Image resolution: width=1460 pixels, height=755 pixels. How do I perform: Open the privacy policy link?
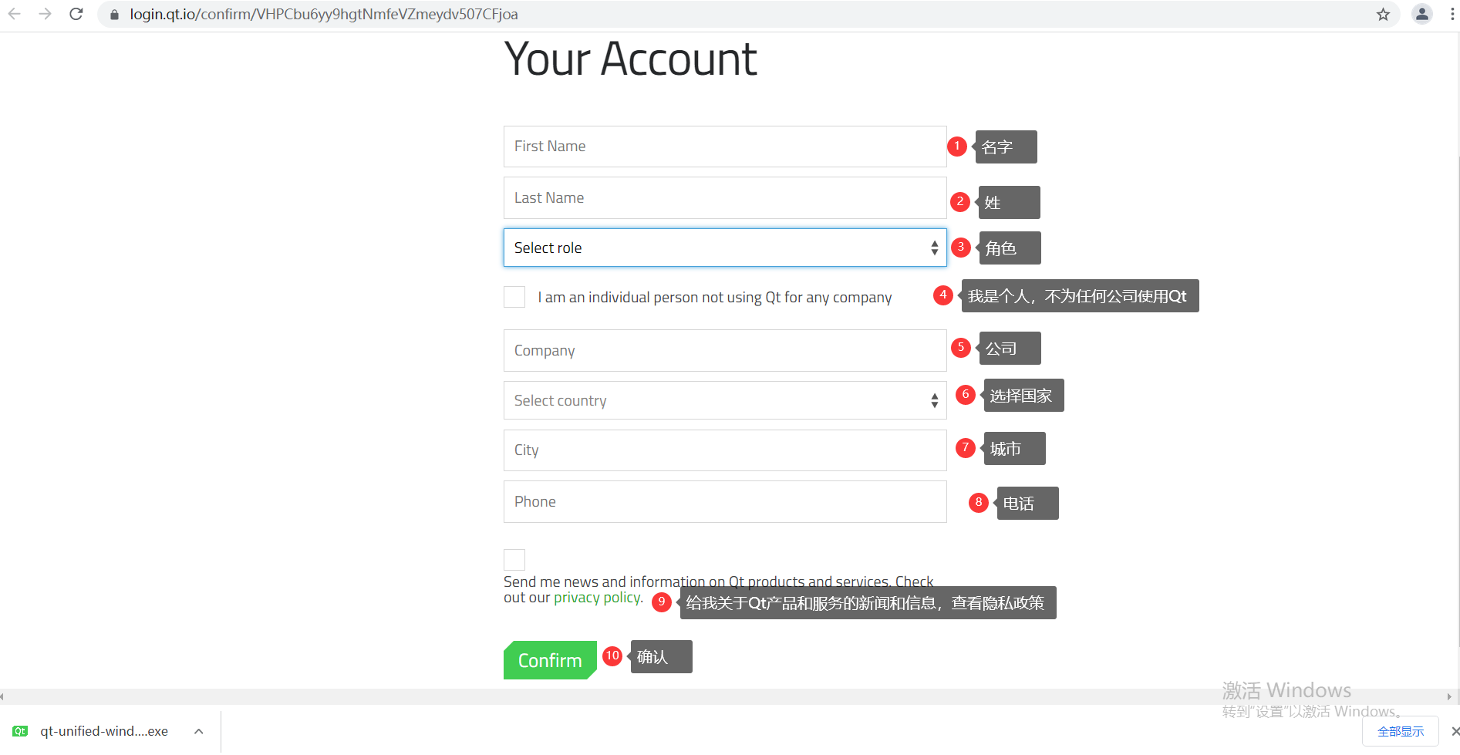(x=597, y=598)
